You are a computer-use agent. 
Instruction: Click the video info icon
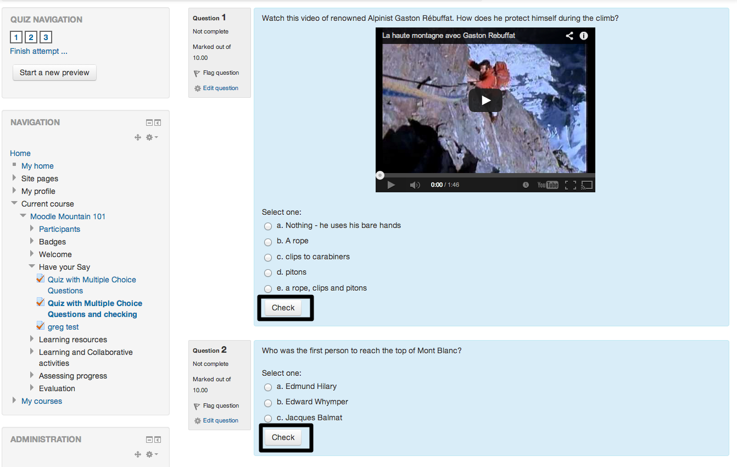(x=584, y=36)
